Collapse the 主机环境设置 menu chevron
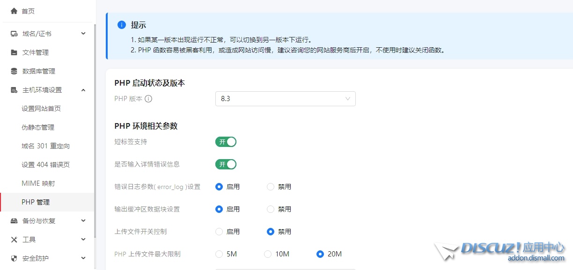The width and height of the screenshot is (573, 270). pos(83,90)
